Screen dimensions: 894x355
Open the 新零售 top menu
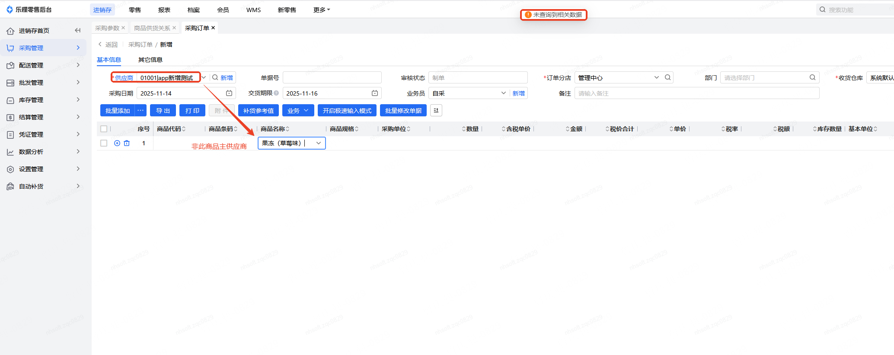(287, 10)
